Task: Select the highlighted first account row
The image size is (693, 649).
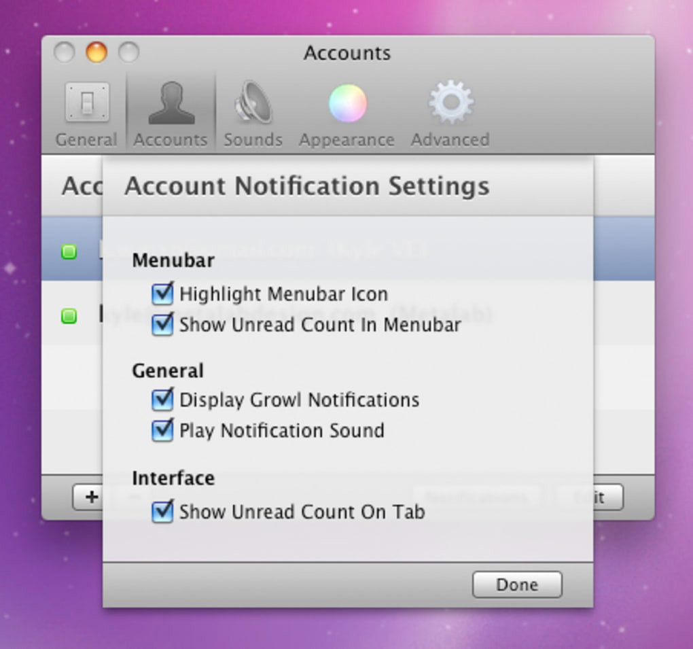Action: pyautogui.click(x=348, y=249)
